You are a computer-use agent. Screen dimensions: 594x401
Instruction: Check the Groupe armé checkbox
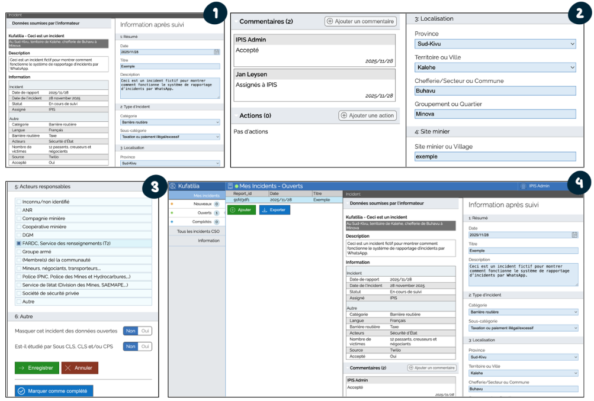point(19,251)
